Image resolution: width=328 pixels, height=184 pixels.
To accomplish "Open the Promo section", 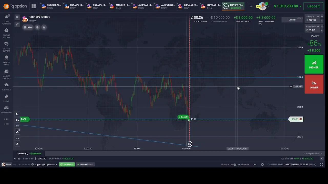I will tap(6, 98).
